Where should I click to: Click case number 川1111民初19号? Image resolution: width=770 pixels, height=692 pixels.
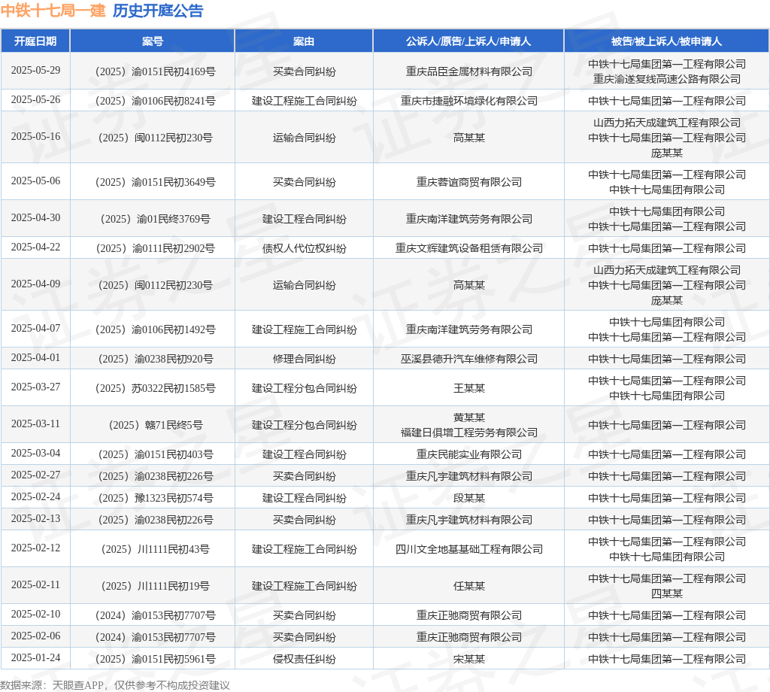click(x=155, y=587)
